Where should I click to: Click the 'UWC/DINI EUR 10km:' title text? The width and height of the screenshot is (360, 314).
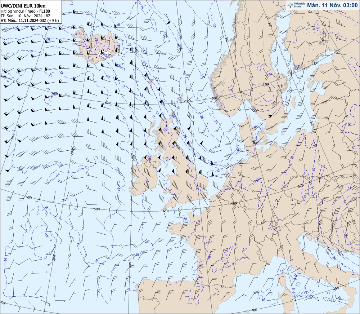point(24,6)
